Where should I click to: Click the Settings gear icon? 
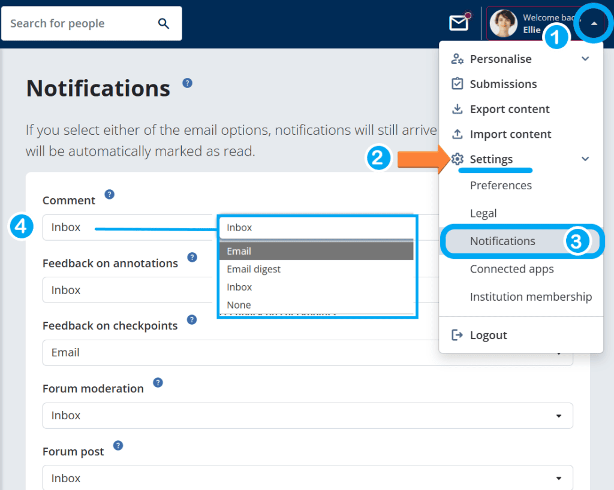457,159
